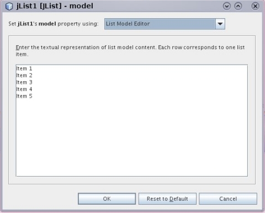
Task: Open the List Model Editor dropdown arrow
Action: pyautogui.click(x=220, y=24)
